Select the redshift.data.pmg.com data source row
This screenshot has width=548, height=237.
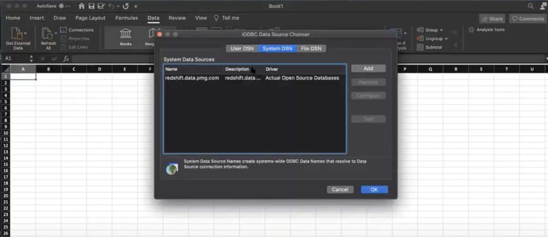click(x=255, y=78)
